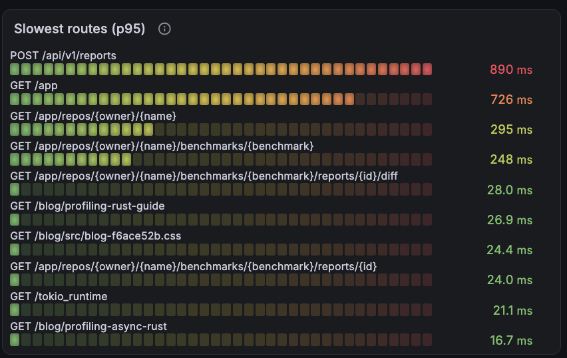Viewport: 567px width, 358px height.
Task: Click the GET /app gauge bar
Action: click(x=221, y=99)
